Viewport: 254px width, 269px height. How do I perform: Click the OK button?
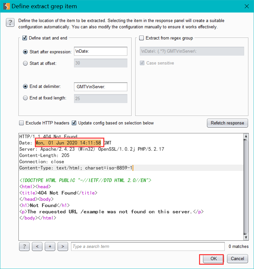214,258
